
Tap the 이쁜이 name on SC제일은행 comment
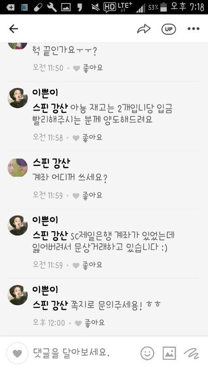pos(45,220)
